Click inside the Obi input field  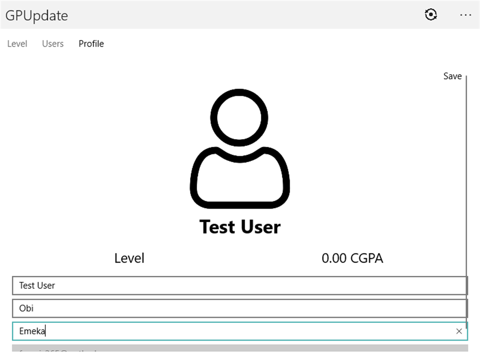(183, 308)
